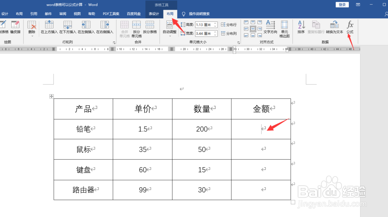Open the 邮件 mailings tab
Viewport: 388px width, 217px height.
[x=48, y=14]
